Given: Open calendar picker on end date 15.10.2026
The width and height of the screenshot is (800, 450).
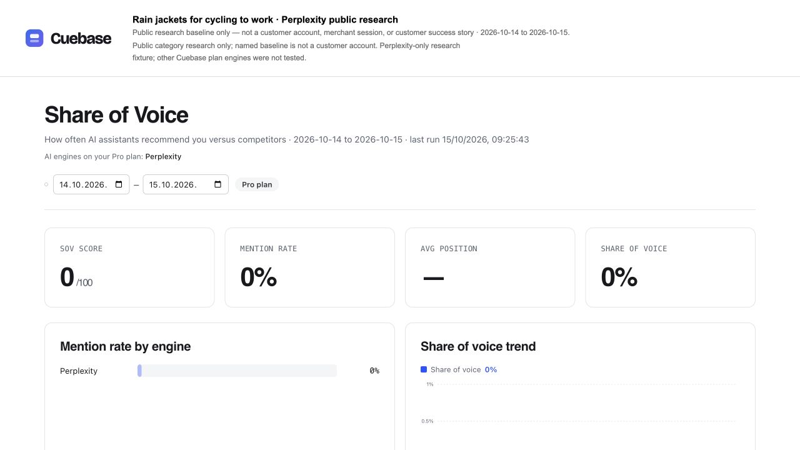Looking at the screenshot, I should pos(217,184).
